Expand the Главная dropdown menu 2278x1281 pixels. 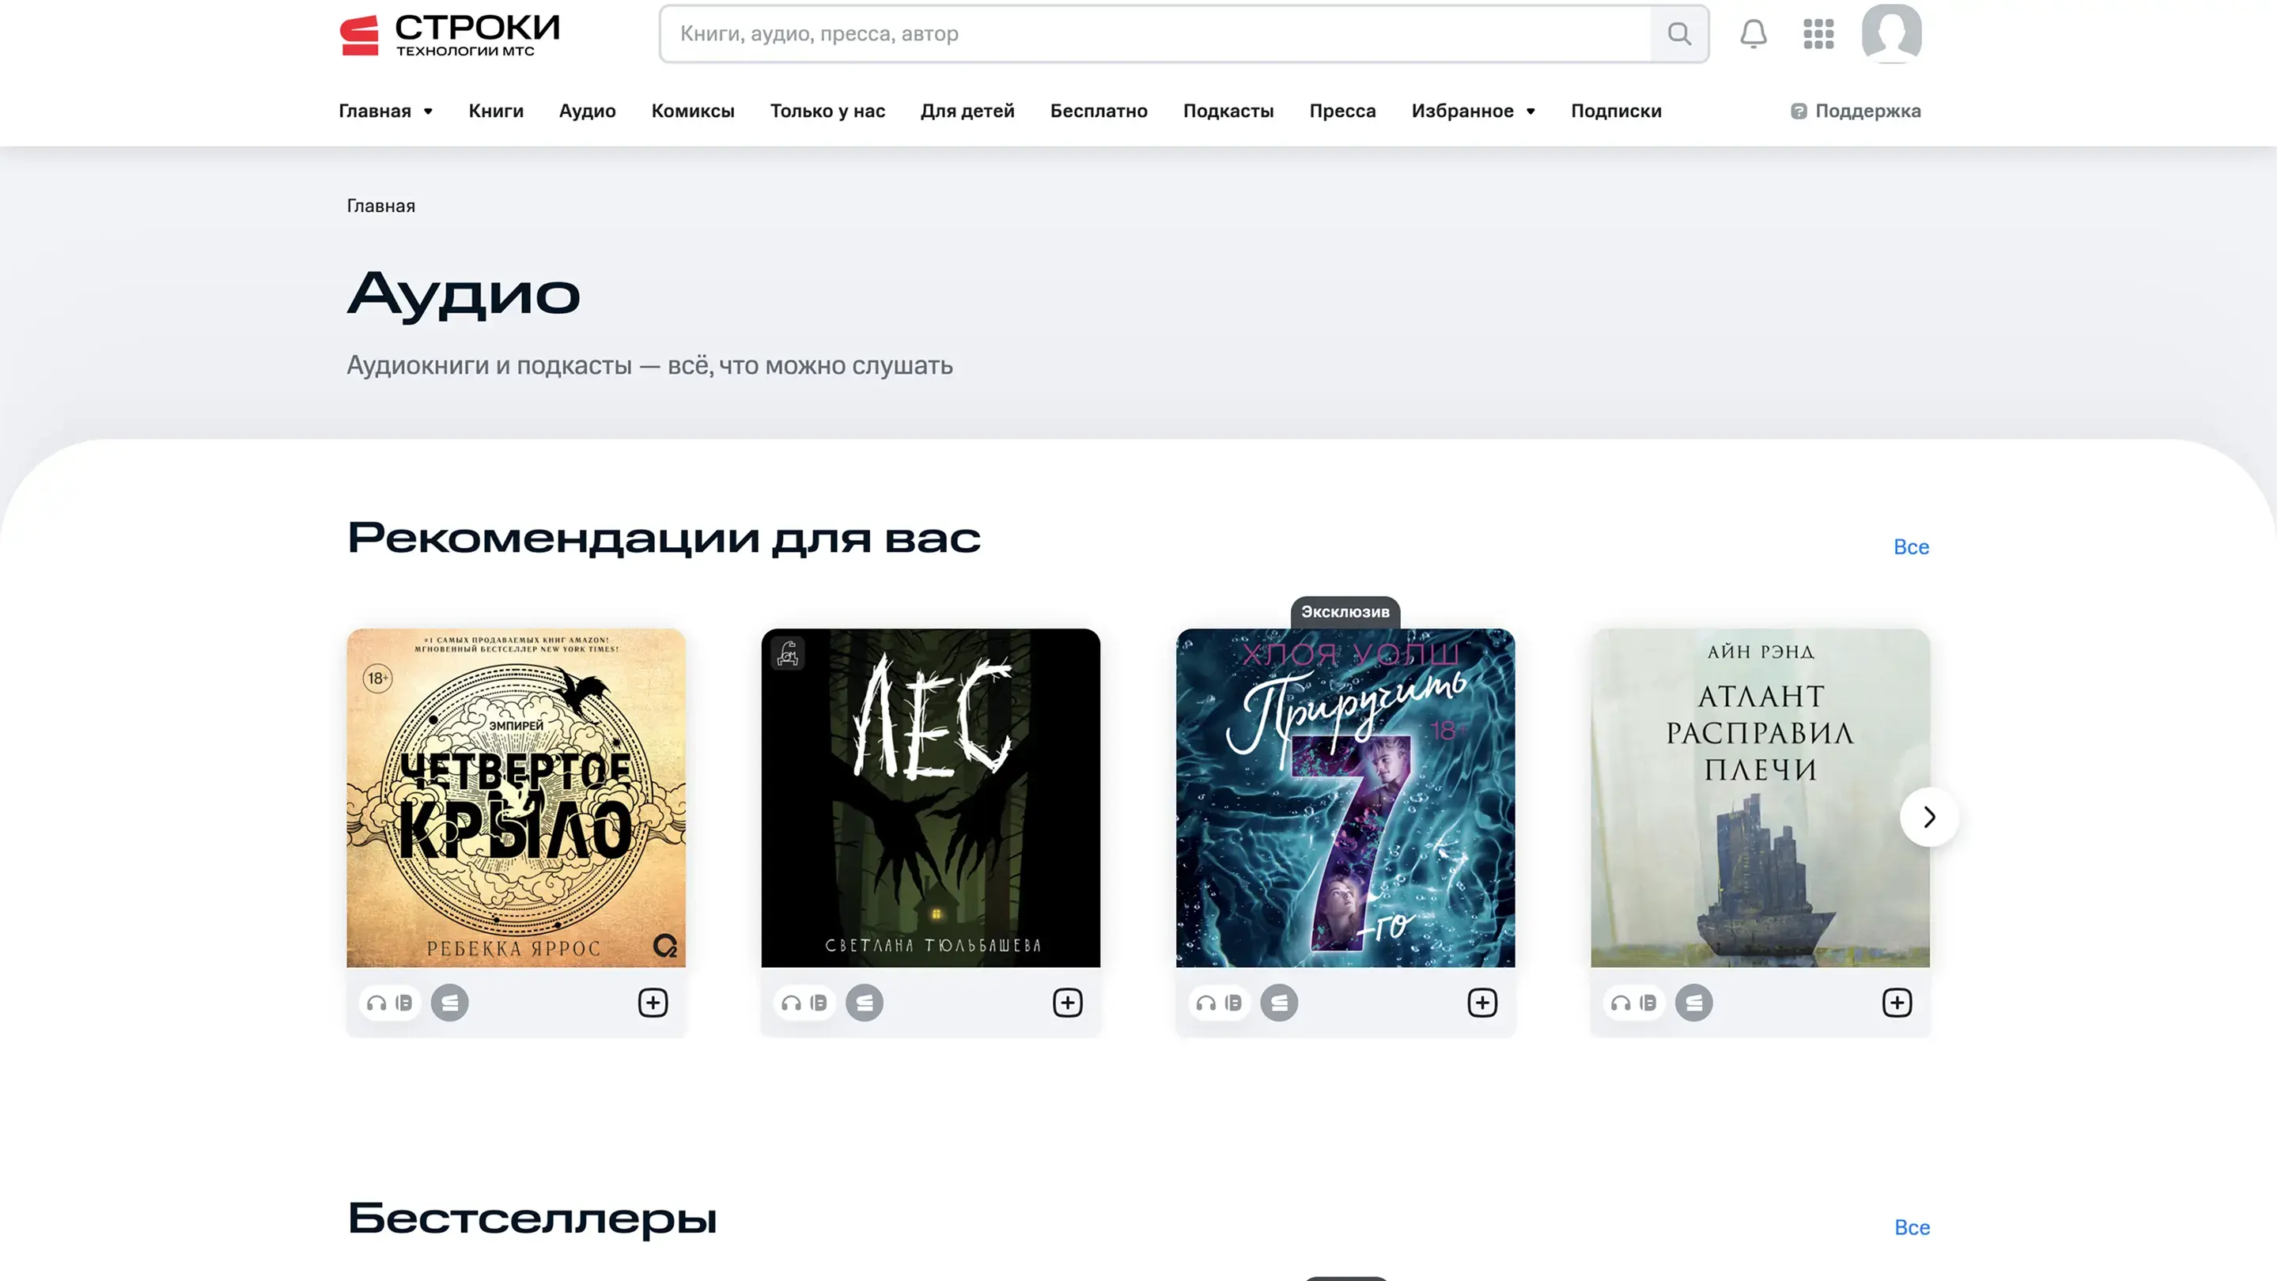tap(385, 111)
